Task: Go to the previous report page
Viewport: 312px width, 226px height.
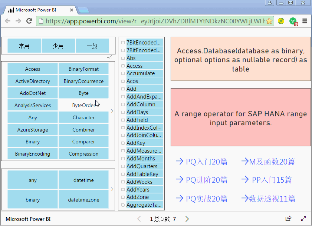Action: 139,219
